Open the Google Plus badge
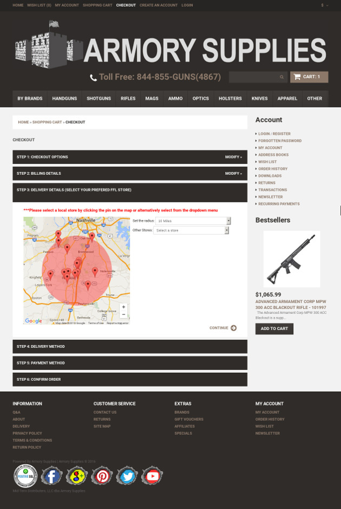This screenshot has width=341, height=509. (76, 475)
